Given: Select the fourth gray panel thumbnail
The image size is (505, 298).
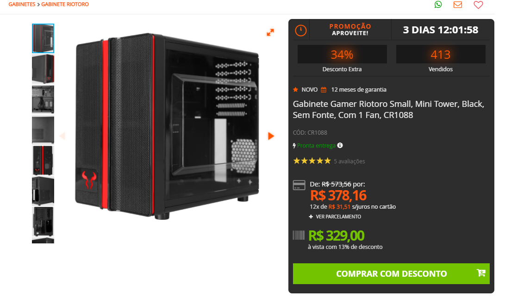Looking at the screenshot, I should pyautogui.click(x=43, y=130).
